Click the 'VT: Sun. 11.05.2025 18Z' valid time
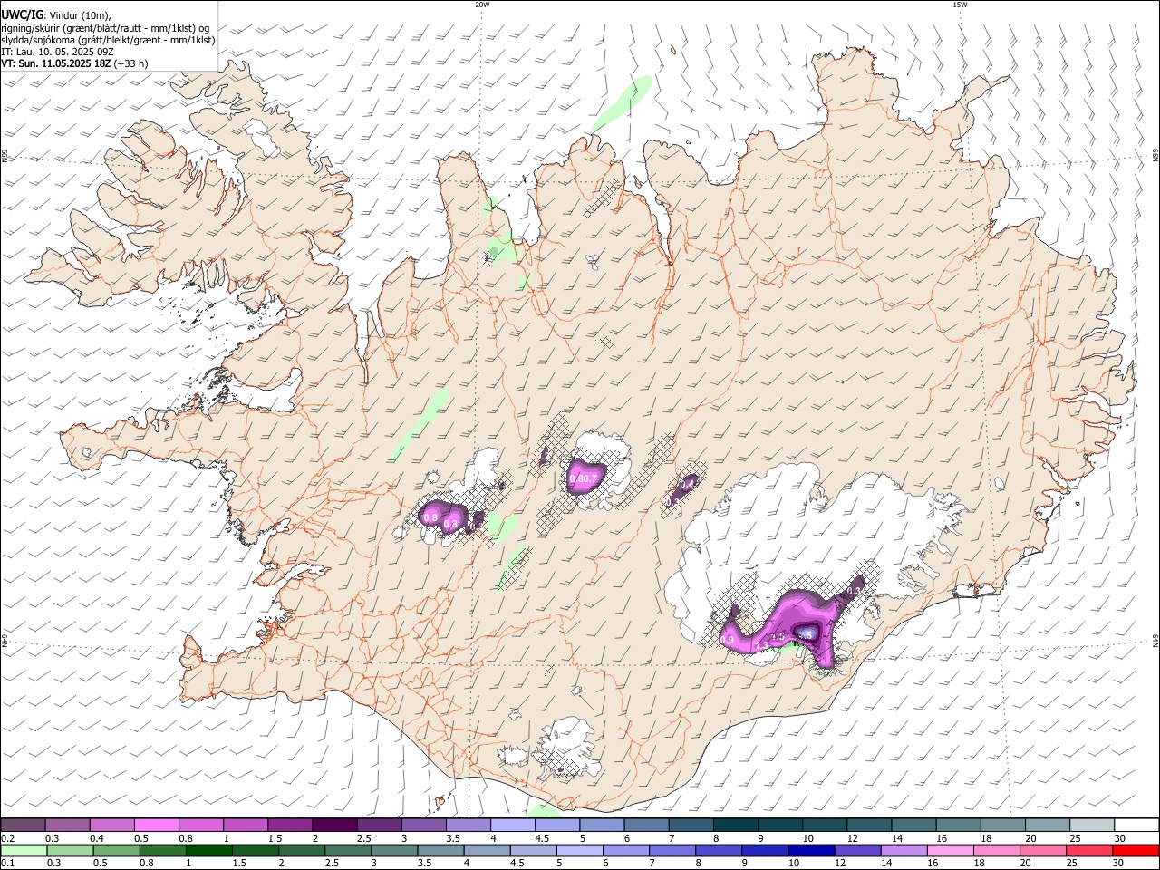1160x870 pixels. pos(55,63)
